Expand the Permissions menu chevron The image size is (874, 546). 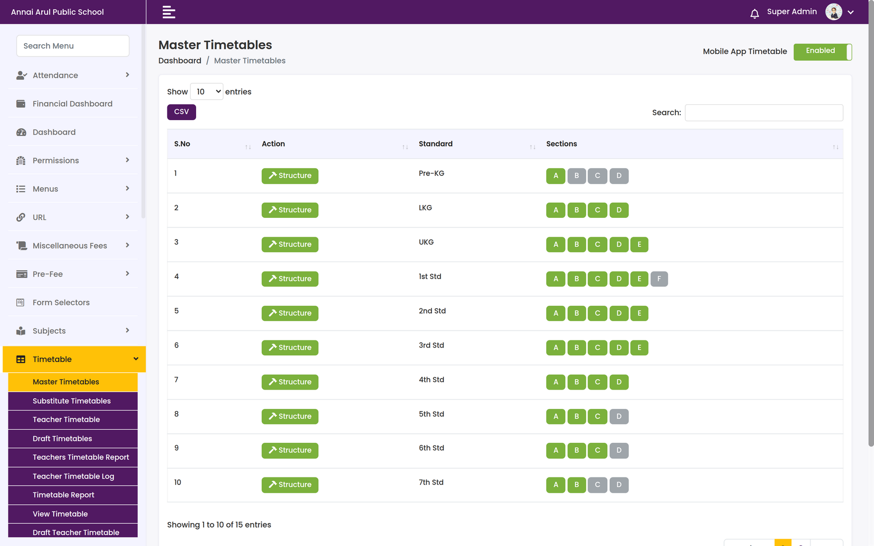tap(128, 160)
